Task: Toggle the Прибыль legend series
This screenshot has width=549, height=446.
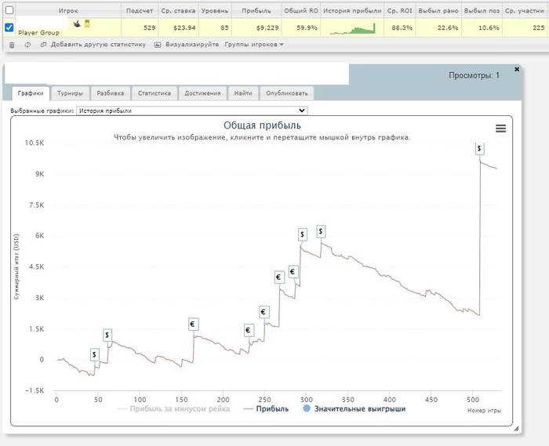Action: 266,409
